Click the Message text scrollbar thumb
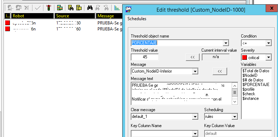 pyautogui.click(x=235, y=92)
